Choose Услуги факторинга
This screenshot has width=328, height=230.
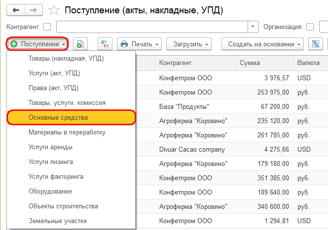click(71, 177)
